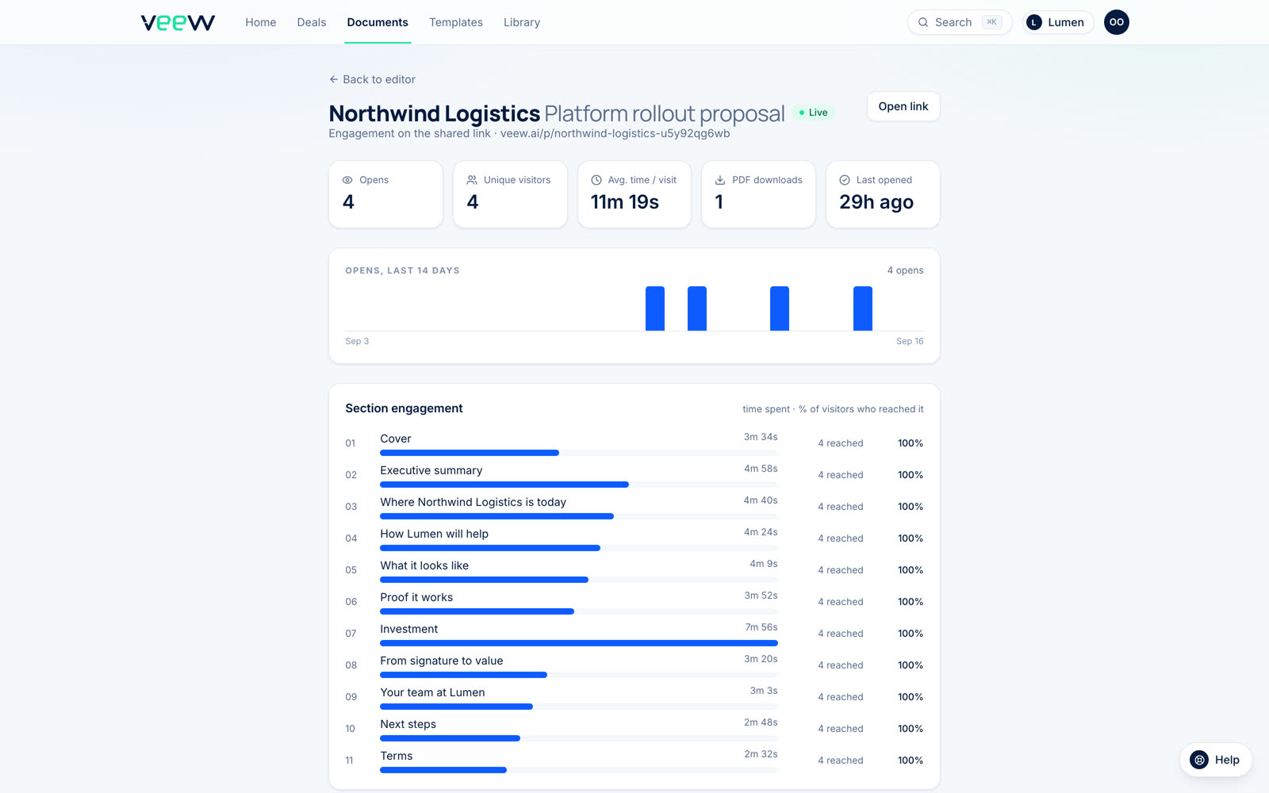Open the Lumen workspace switcher
1269x793 pixels.
[x=1057, y=22]
